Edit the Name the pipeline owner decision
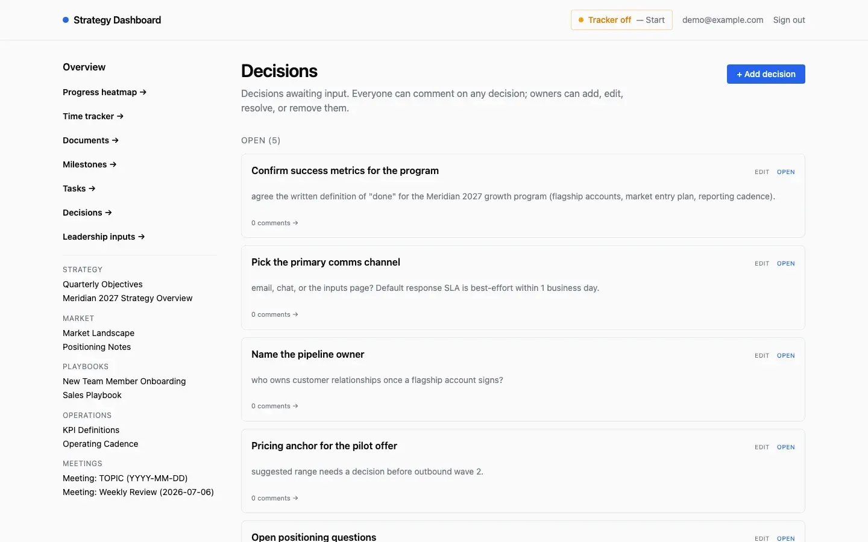Image resolution: width=868 pixels, height=542 pixels. tap(762, 356)
